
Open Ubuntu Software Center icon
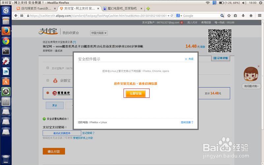[x=6, y=82]
